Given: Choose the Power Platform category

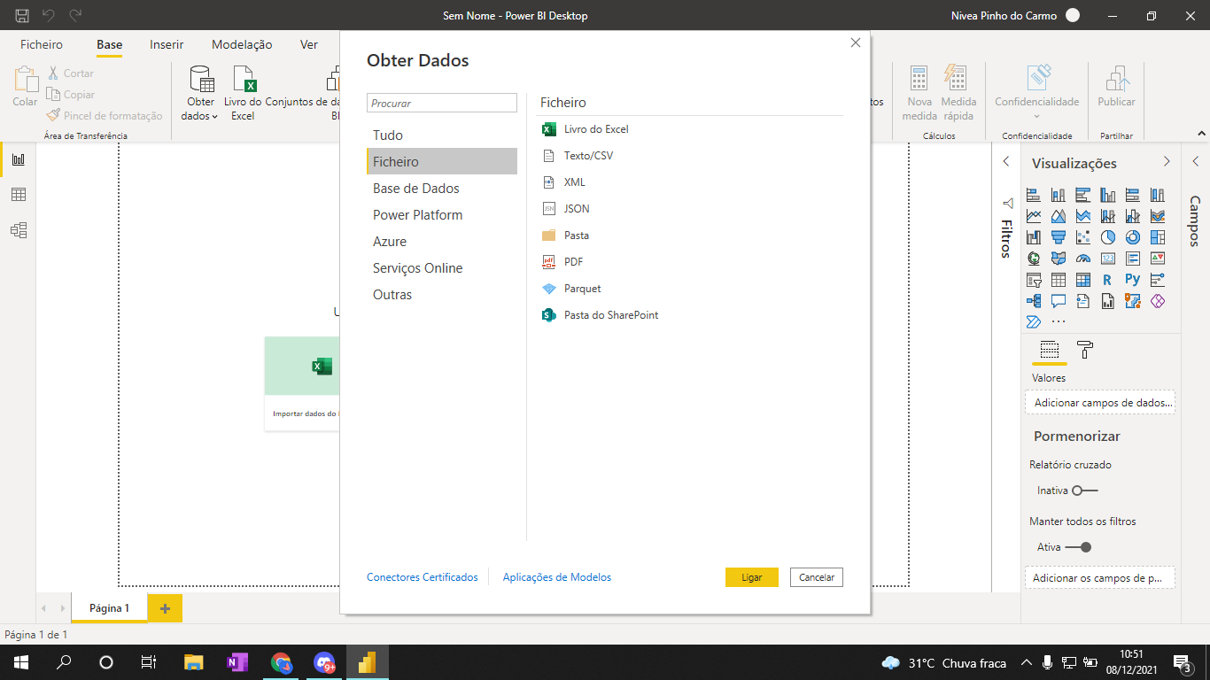Looking at the screenshot, I should pos(442,215).
